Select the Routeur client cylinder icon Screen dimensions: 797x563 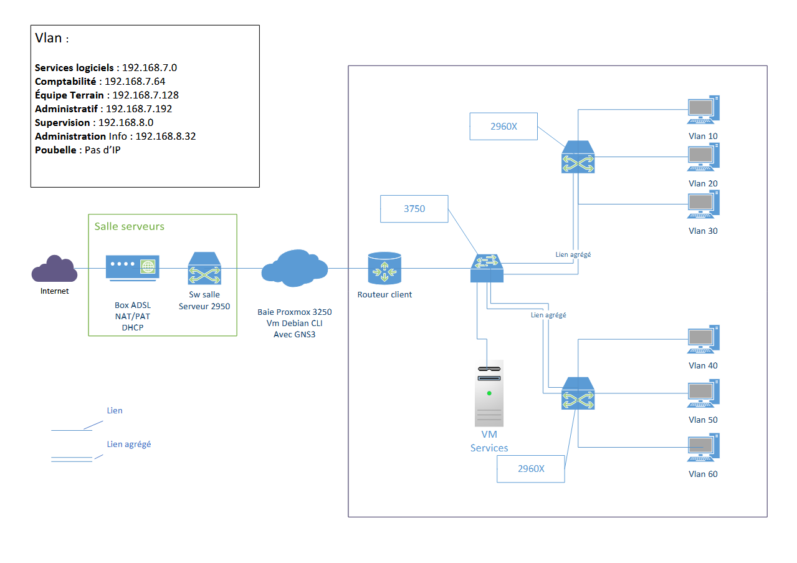[384, 269]
